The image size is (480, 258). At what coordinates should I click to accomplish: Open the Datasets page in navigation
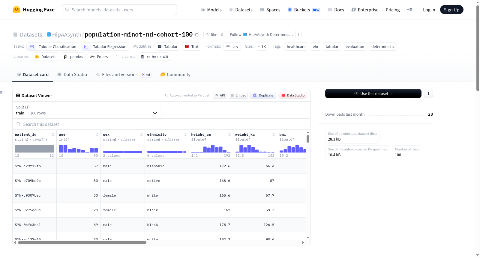[x=241, y=10]
